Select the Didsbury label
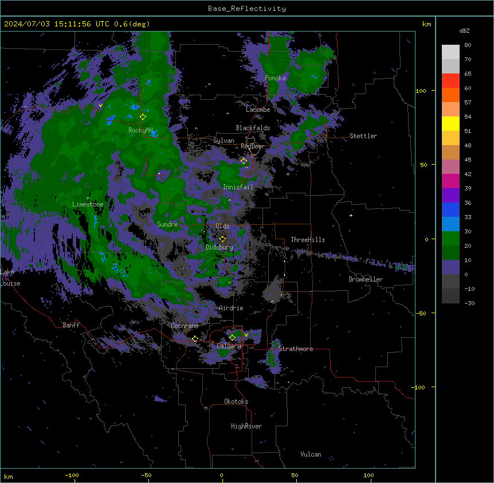 (219, 247)
